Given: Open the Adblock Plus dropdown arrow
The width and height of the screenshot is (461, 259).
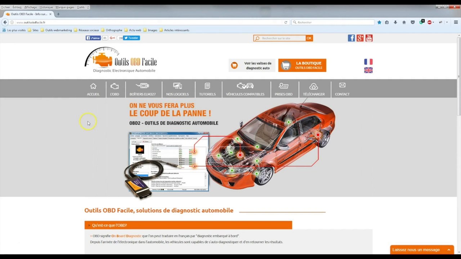Looking at the screenshot, I should coord(433,22).
